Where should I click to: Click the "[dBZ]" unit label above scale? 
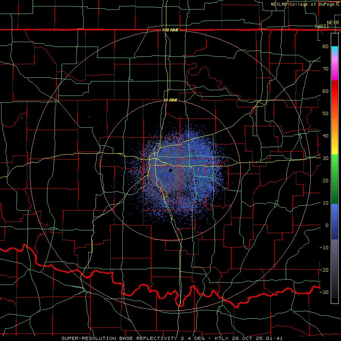(322, 26)
